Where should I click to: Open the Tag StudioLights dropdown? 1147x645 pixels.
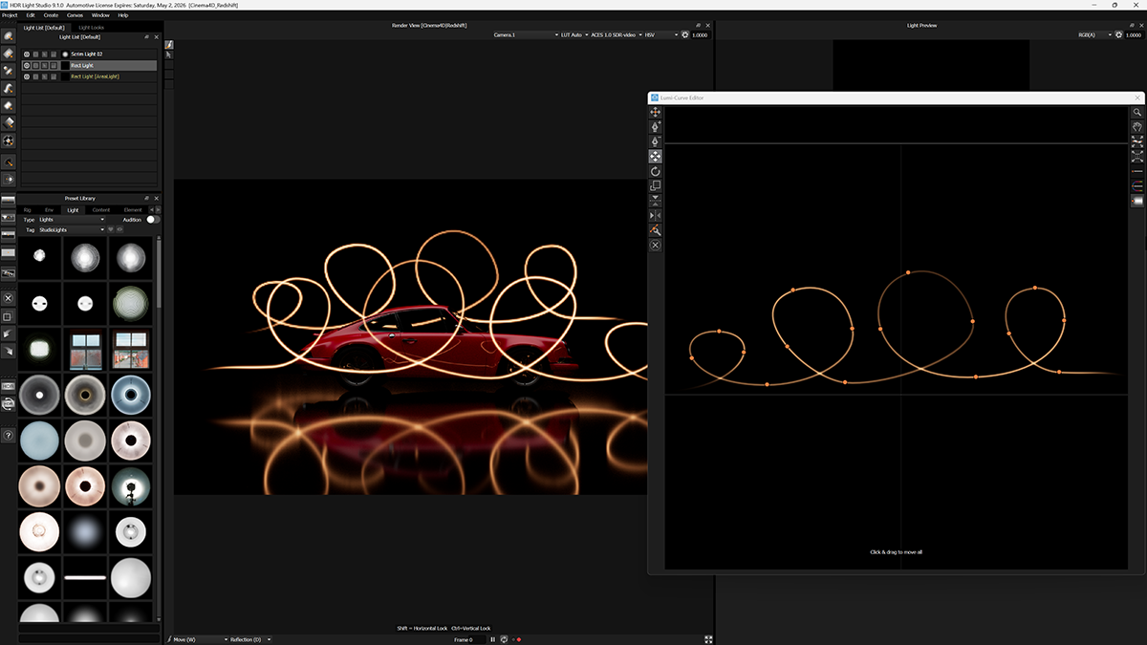tap(72, 230)
